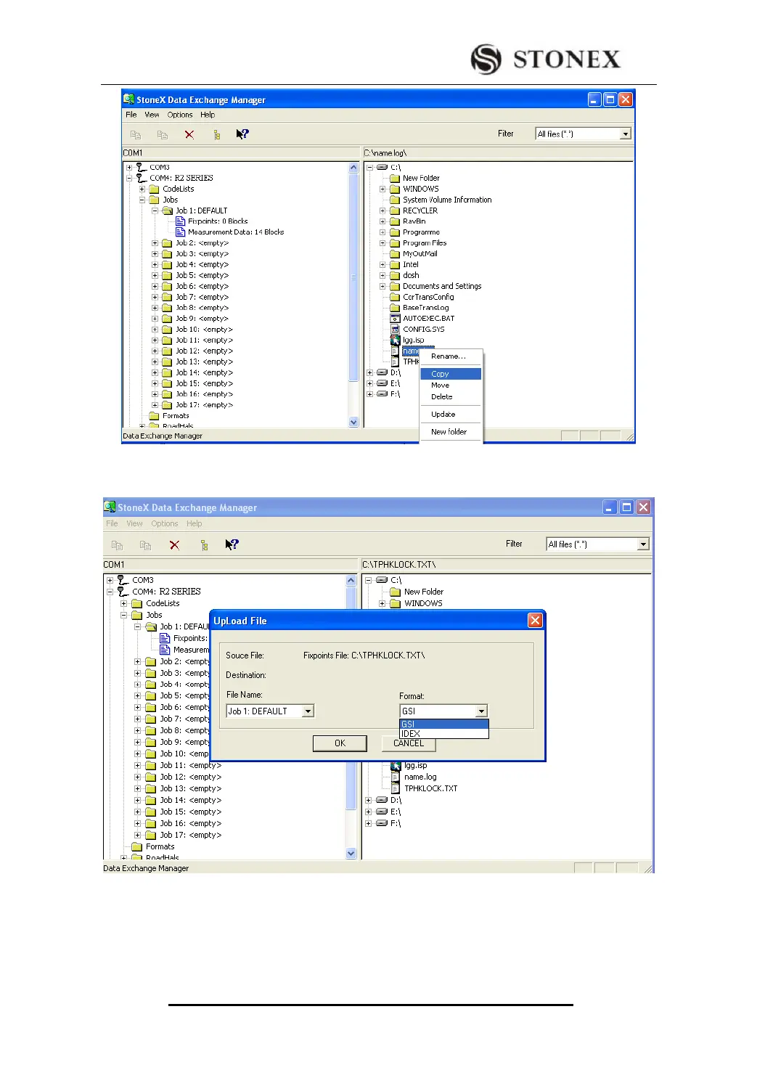Expand the E:\ drive in lower window
The image size is (757, 1070).
[x=369, y=812]
